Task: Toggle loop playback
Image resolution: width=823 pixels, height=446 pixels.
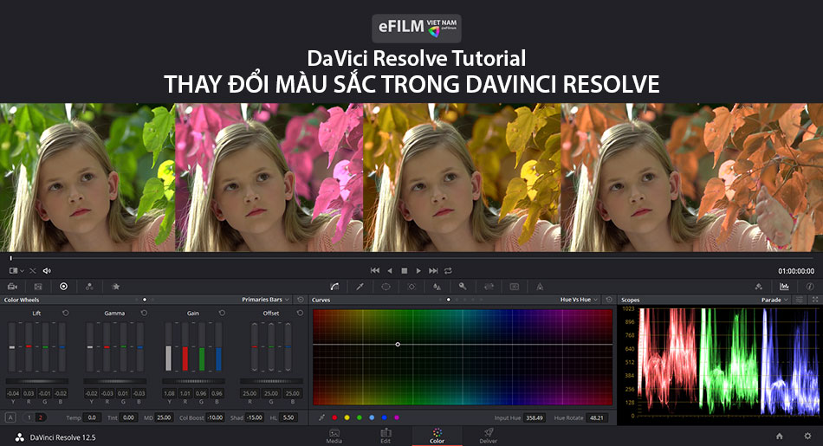Action: pos(448,271)
